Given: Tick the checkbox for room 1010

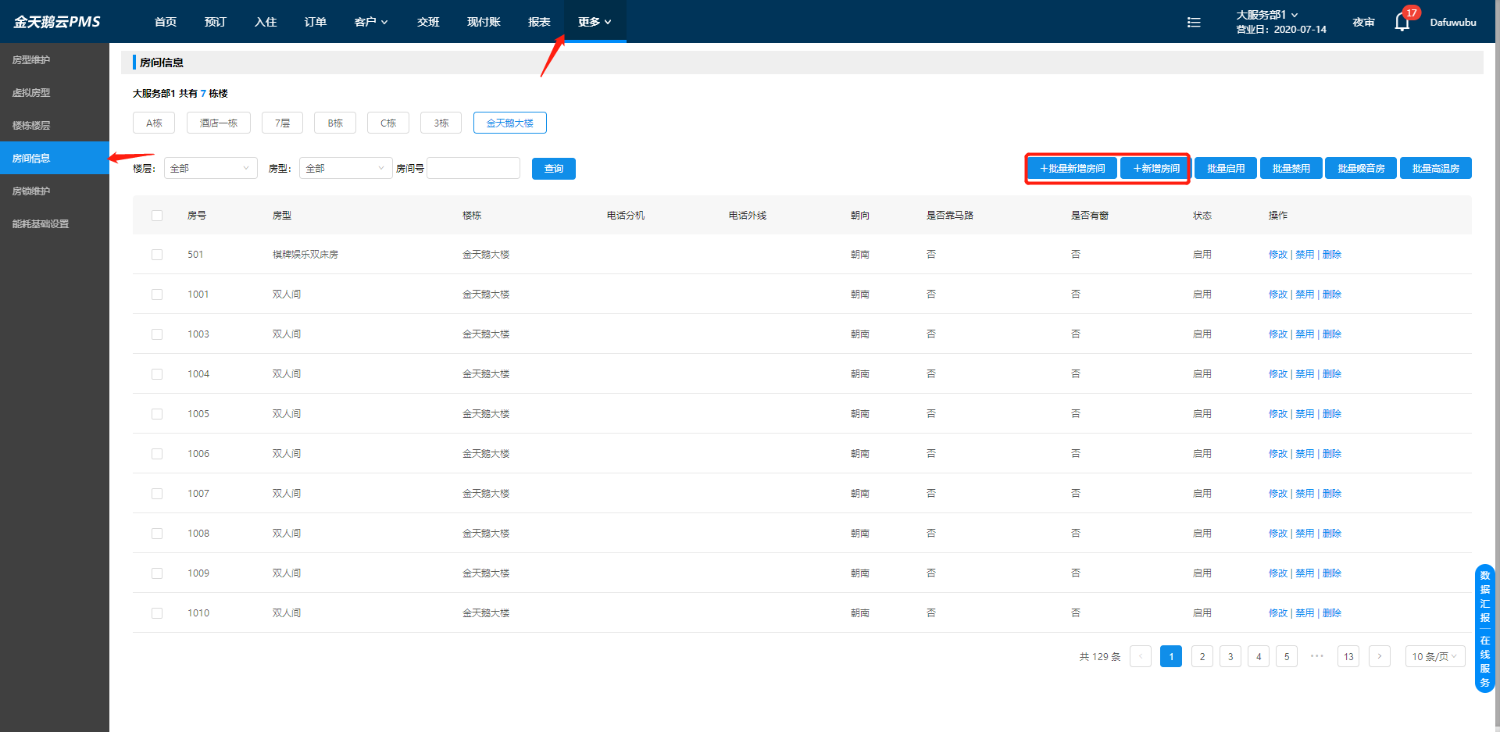Looking at the screenshot, I should [157, 613].
